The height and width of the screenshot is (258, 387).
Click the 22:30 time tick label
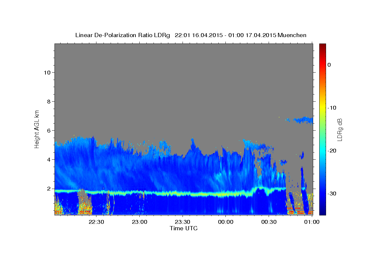tap(96, 222)
